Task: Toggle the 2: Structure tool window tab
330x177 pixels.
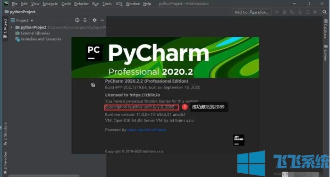Action: [5, 134]
